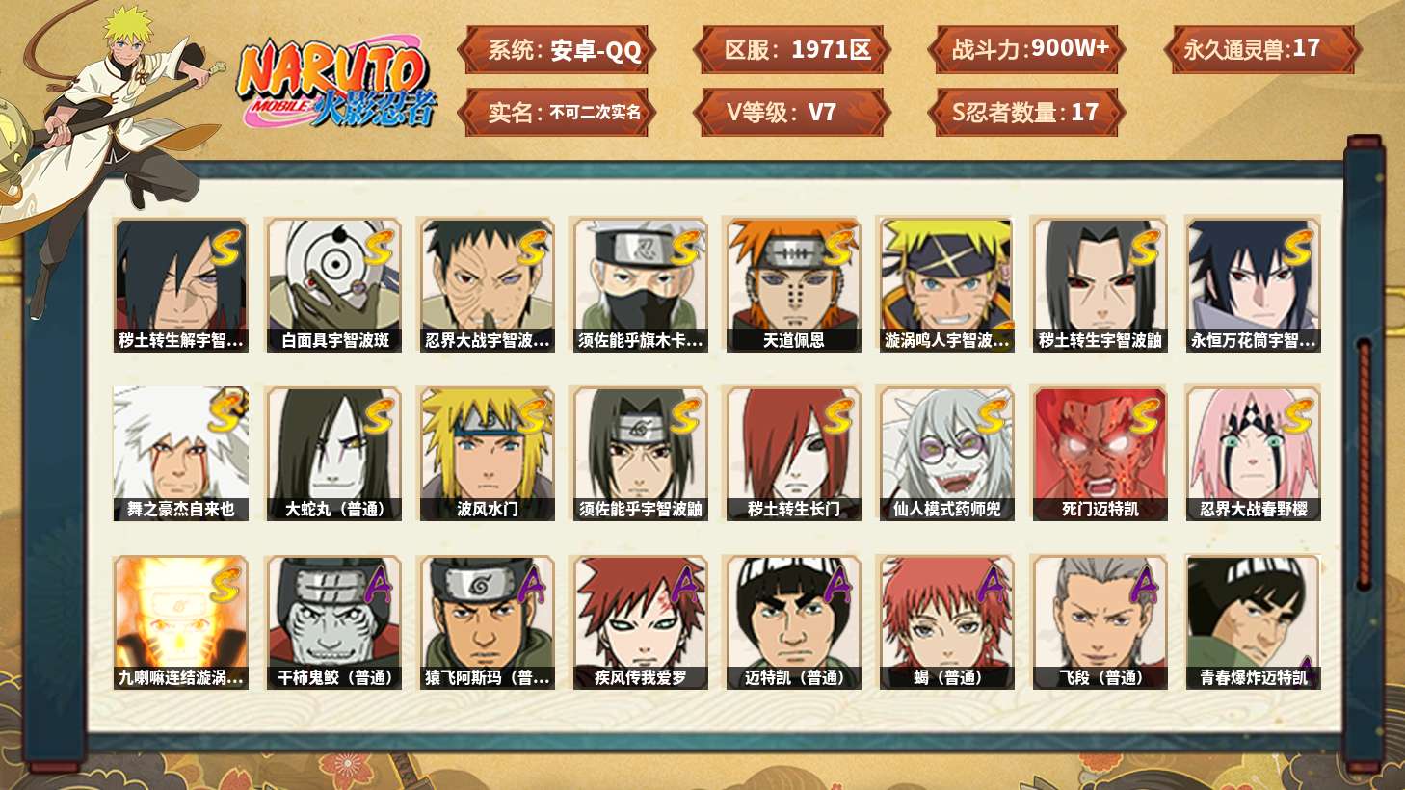Viewport: 1405px width, 790px height.
Task: Click the S忍者数量: 17 badge
Action: coord(1027,113)
